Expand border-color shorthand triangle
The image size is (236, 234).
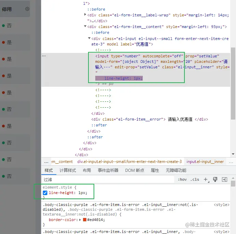(x=80, y=220)
